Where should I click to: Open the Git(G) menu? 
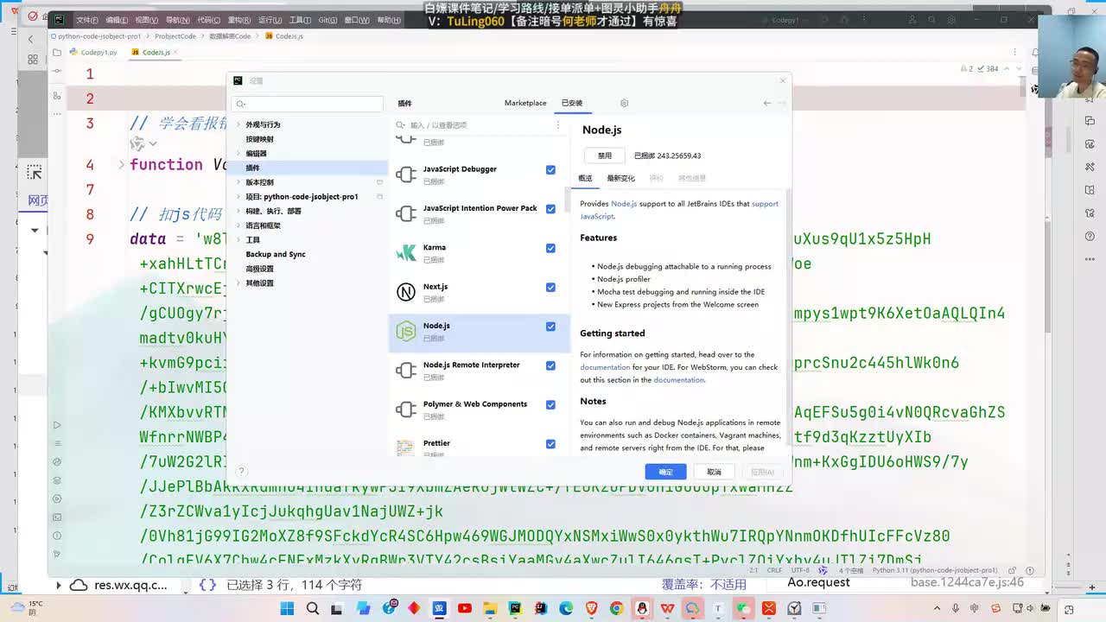pyautogui.click(x=327, y=20)
